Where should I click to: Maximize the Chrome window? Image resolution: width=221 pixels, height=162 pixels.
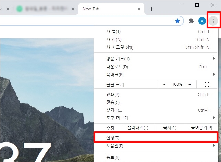click(x=197, y=5)
